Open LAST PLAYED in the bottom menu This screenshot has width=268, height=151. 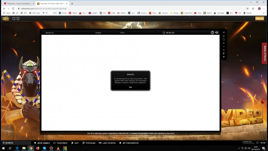click(107, 143)
